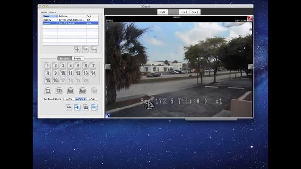Set band width to MIDDLE
The height and width of the screenshot is (169, 301).
click(80, 99)
